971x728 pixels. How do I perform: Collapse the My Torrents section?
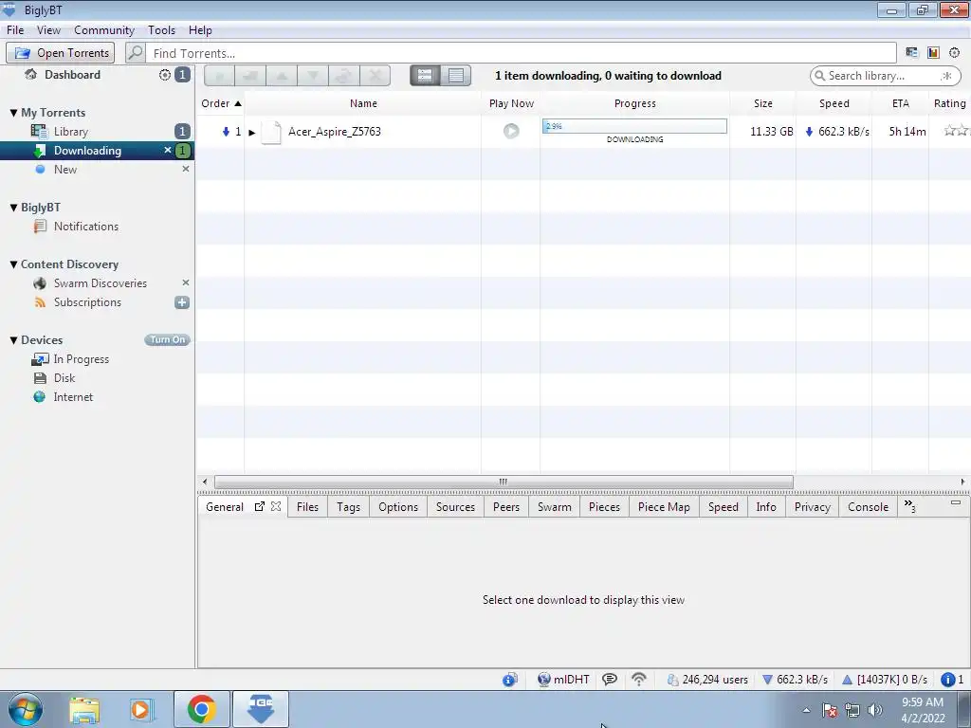(13, 113)
